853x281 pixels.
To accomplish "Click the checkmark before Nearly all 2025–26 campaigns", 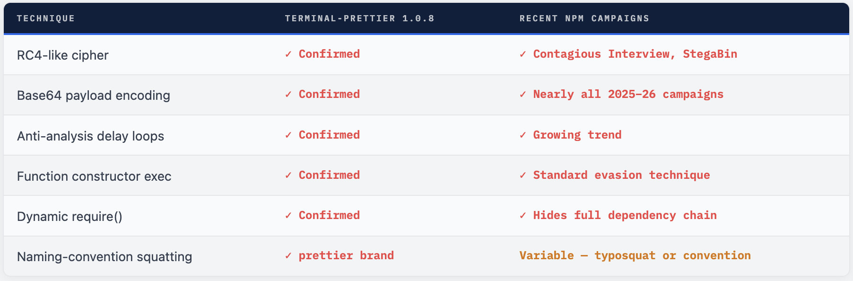I will [522, 95].
